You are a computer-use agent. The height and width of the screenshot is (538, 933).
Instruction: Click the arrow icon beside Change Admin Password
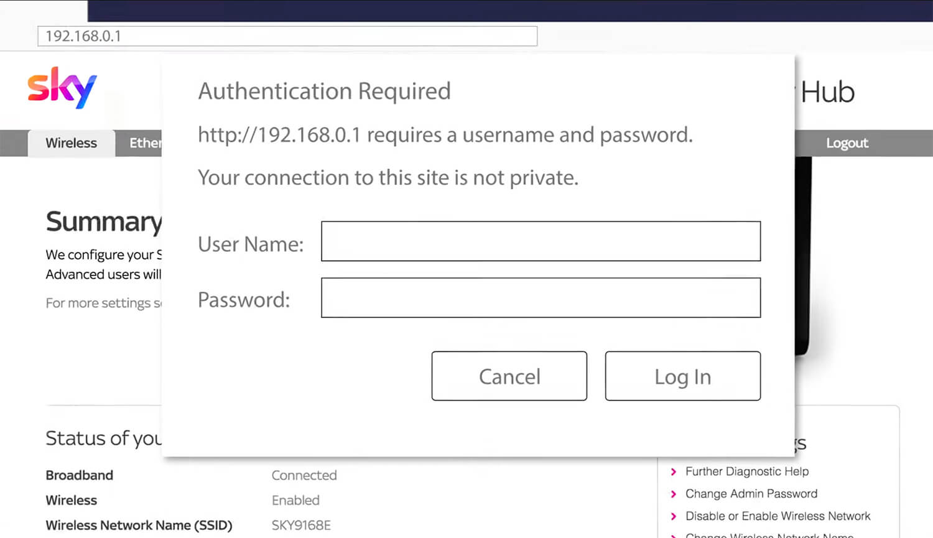tap(673, 494)
